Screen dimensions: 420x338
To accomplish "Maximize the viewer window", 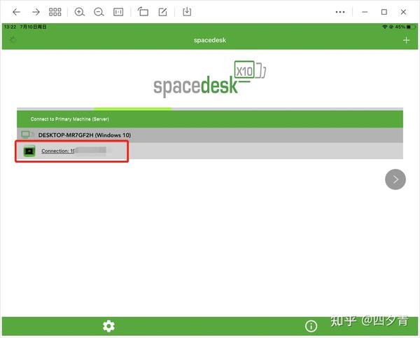I will click(384, 12).
